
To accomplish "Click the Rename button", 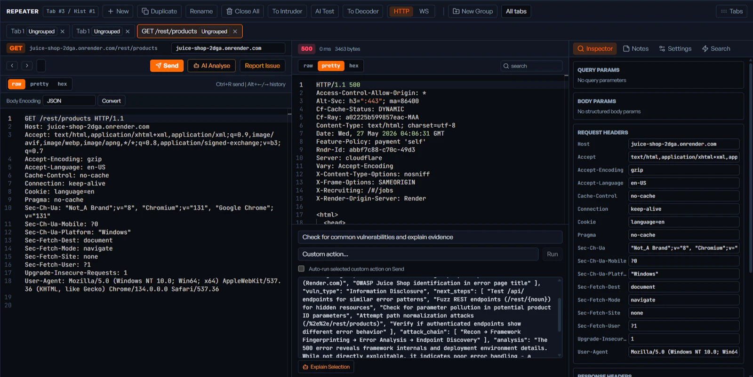I will coord(201,11).
